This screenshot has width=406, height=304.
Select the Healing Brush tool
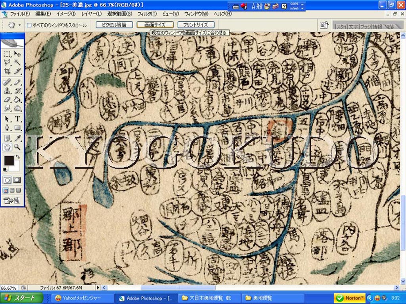coord(7,82)
